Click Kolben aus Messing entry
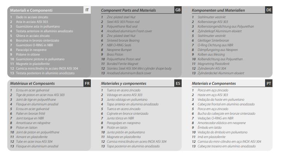 [x=211, y=54]
